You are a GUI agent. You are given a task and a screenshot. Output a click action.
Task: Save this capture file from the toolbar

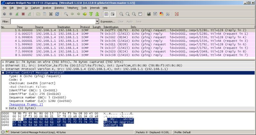(44, 14)
